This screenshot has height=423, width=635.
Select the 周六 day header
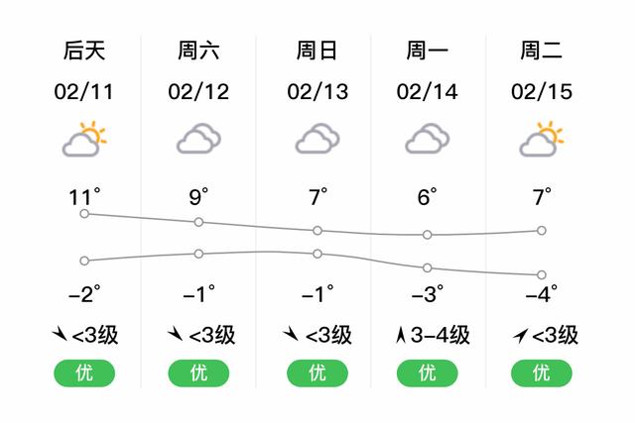point(198,51)
